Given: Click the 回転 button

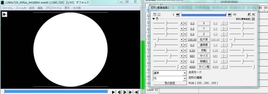Looking at the screenshot, I should click(x=204, y=50).
